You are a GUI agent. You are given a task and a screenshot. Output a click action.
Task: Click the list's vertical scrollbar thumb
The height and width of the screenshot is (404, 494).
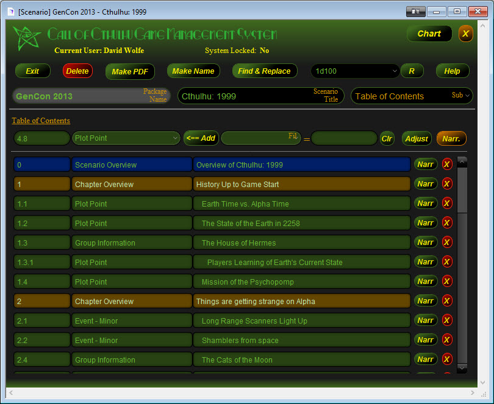[x=462, y=190]
